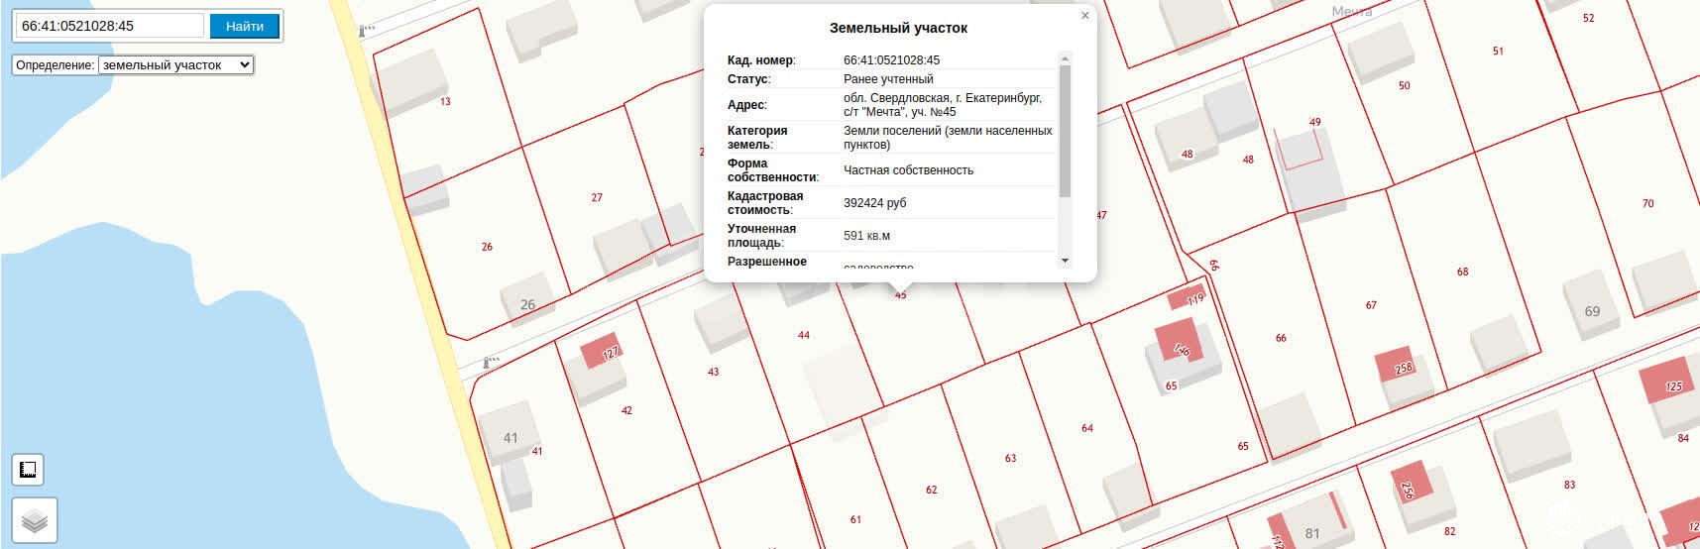Select the red building marker 119
This screenshot has height=549, width=1700.
pyautogui.click(x=1187, y=297)
